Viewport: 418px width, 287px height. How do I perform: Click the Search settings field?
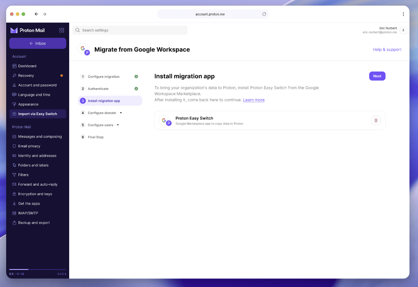pos(130,30)
